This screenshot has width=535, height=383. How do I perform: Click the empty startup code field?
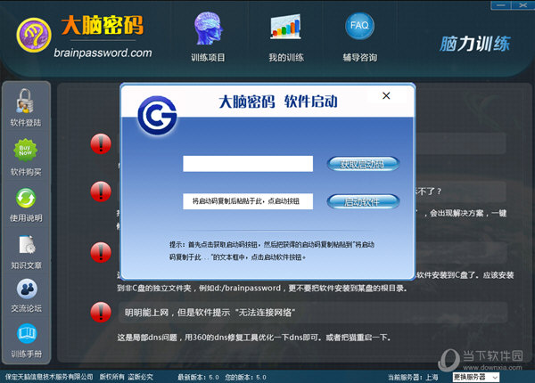point(248,164)
